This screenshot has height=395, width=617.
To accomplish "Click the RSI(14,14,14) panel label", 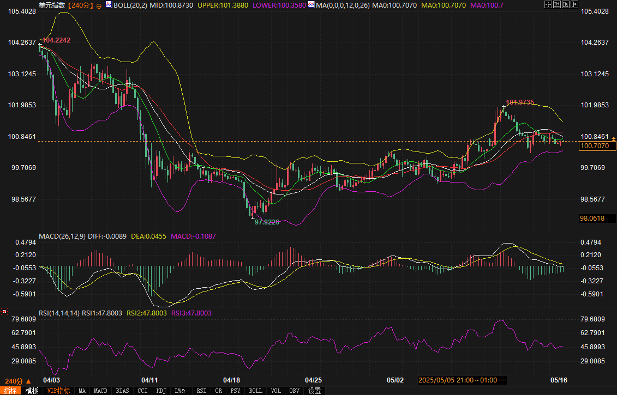I will pyautogui.click(x=59, y=313).
